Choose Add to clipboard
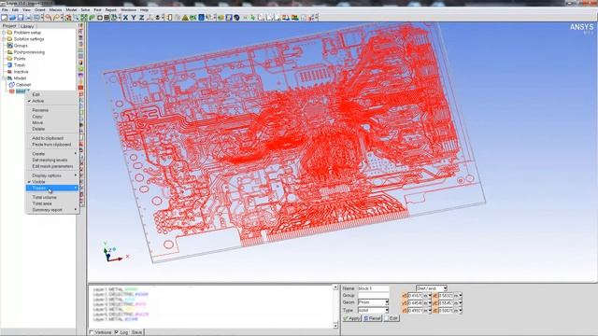This screenshot has height=336, width=598. click(x=48, y=138)
